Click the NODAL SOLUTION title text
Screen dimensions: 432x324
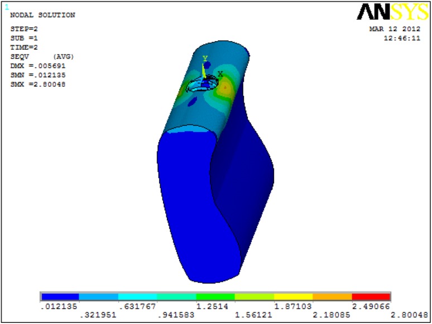pos(43,15)
